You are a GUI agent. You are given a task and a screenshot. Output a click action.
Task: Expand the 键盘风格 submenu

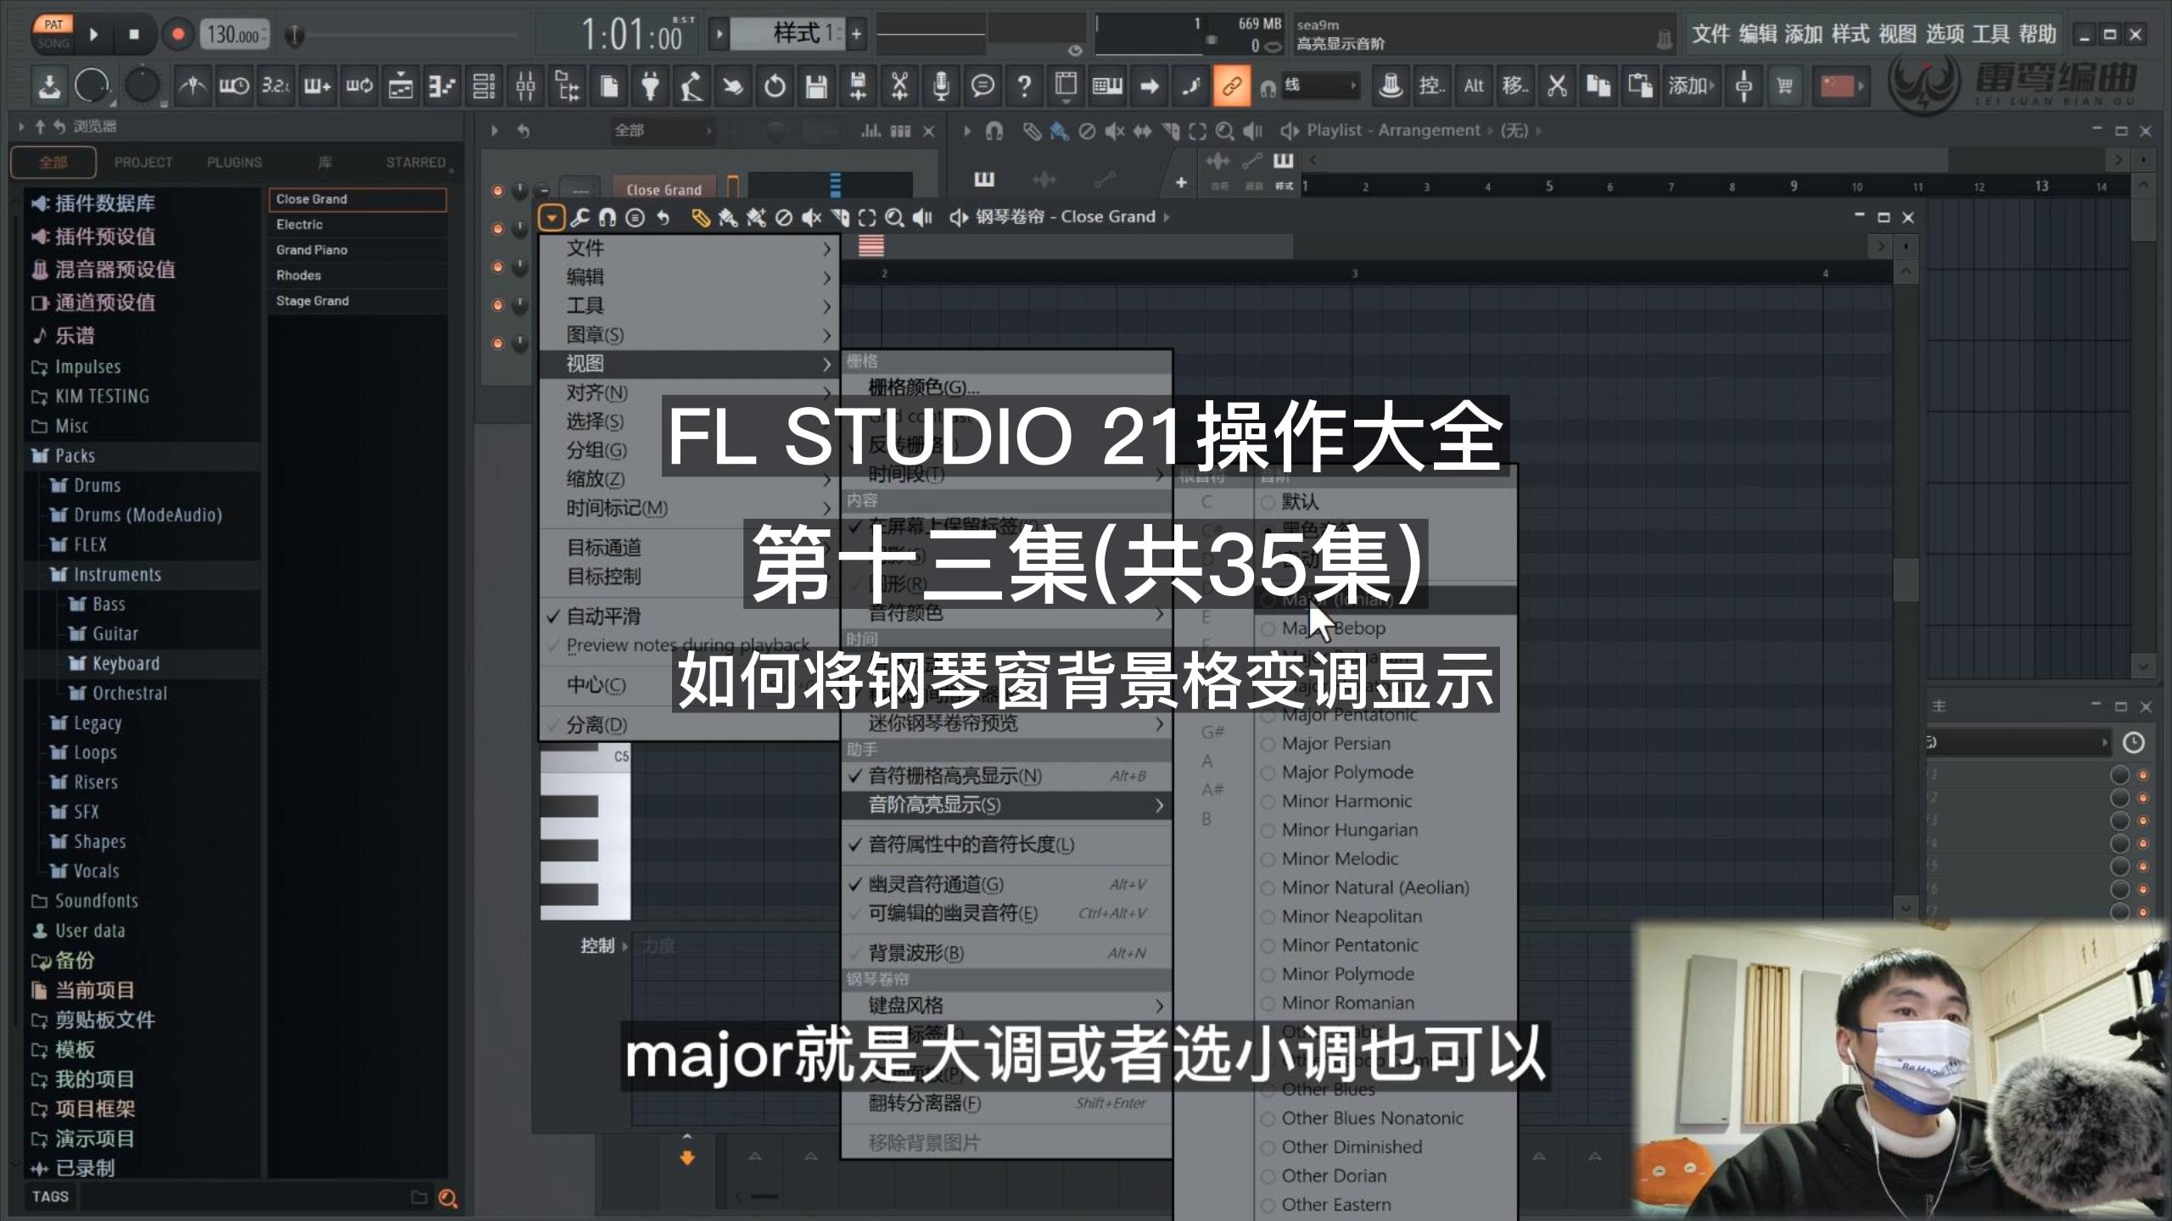[x=1006, y=1006]
